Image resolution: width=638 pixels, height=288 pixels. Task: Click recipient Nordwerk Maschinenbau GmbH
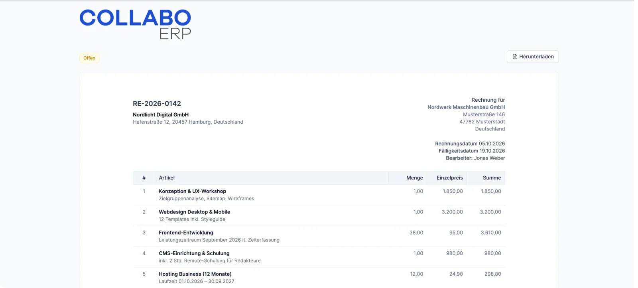pos(466,107)
